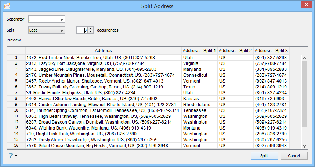Click the Split button

tap(264, 156)
